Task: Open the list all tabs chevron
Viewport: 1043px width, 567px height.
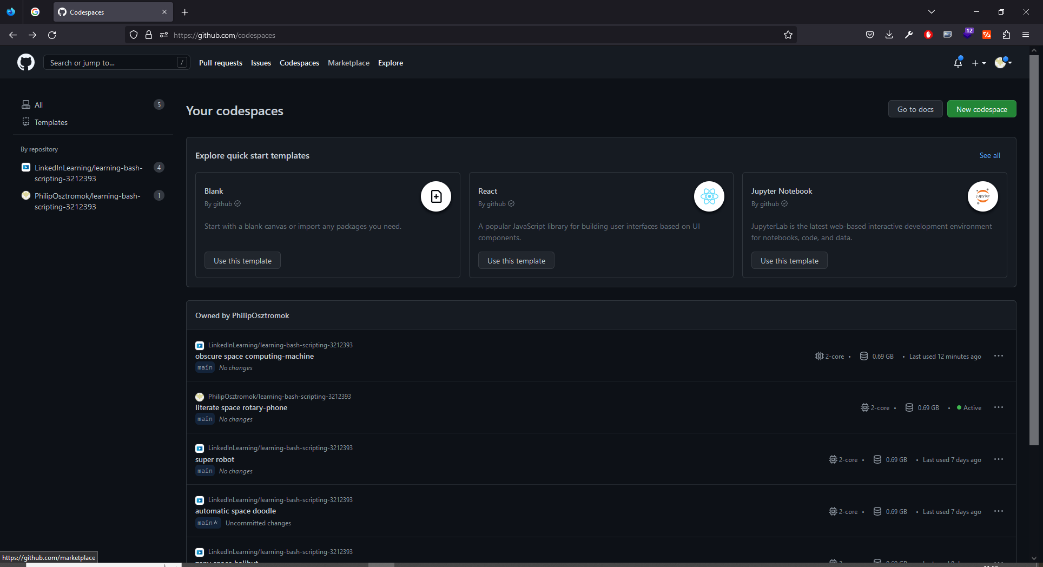Action: 932,12
